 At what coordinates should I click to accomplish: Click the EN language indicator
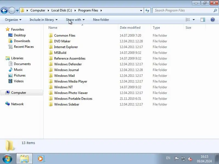(168, 158)
